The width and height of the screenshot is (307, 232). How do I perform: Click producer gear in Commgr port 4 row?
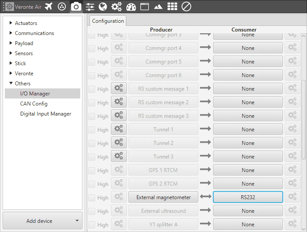[119, 48]
